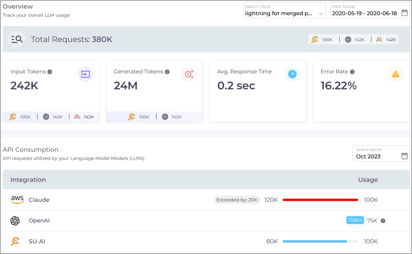
Task: Click the AWS logo in the Claude row
Action: pyautogui.click(x=17, y=200)
